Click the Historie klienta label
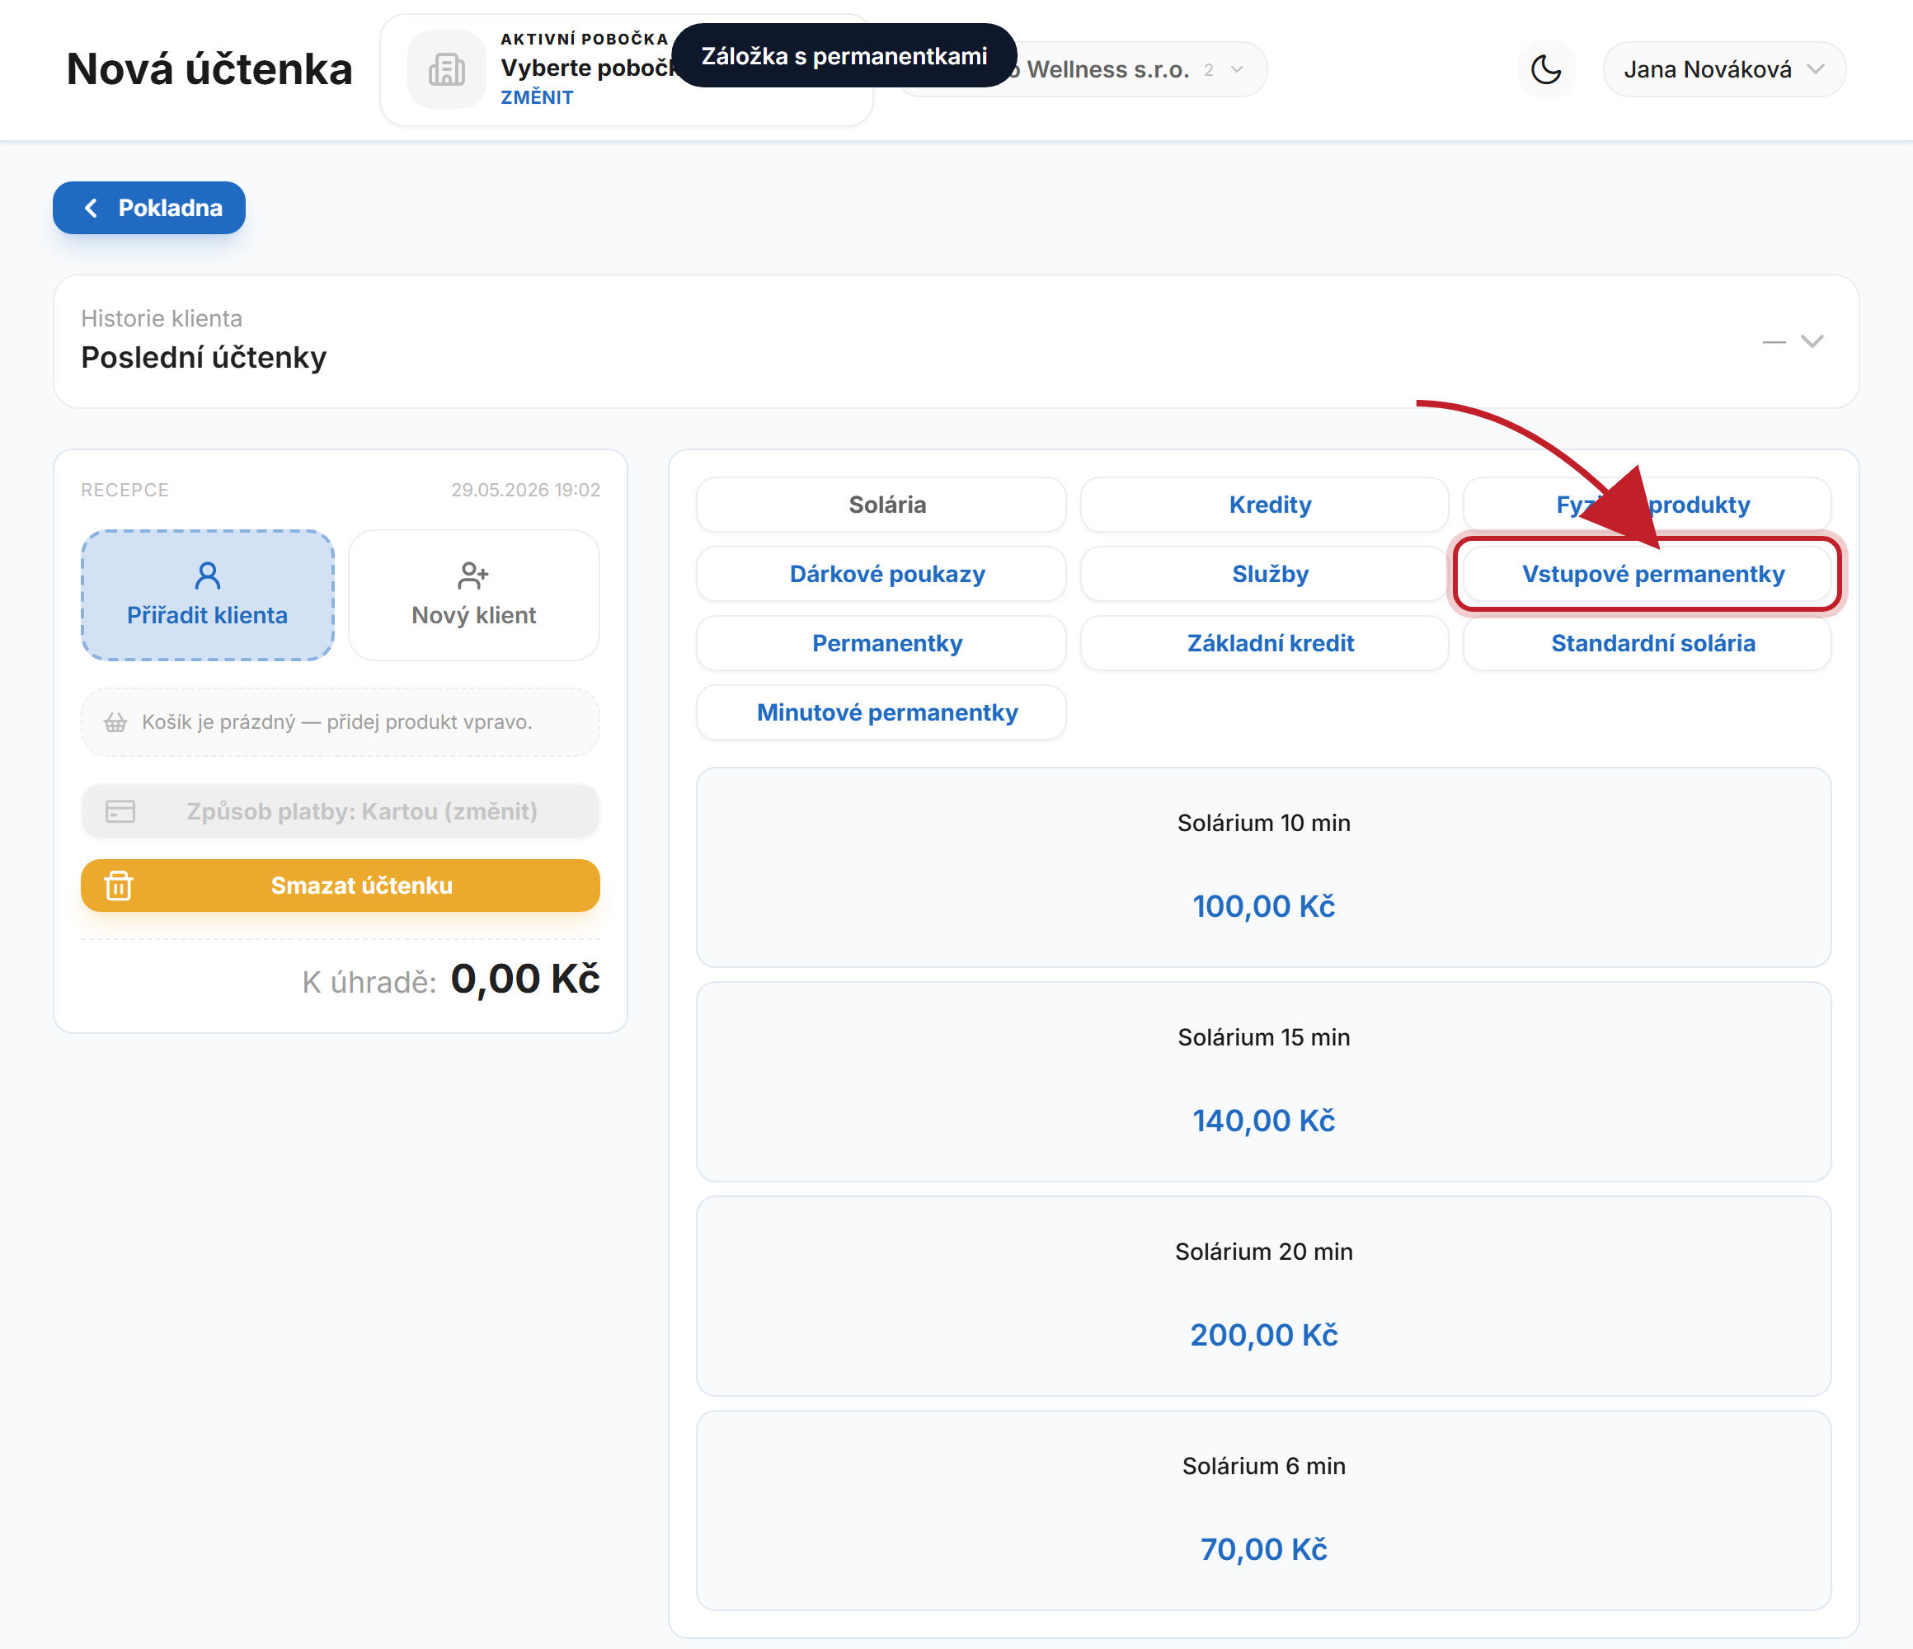This screenshot has width=1913, height=1649. (162, 318)
